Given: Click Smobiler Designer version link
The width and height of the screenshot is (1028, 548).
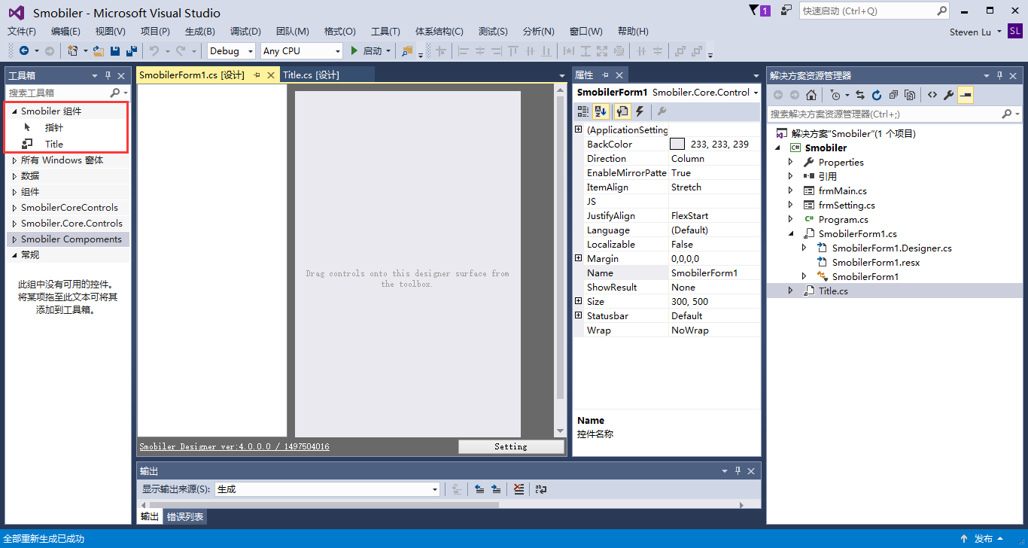Looking at the screenshot, I should (234, 446).
